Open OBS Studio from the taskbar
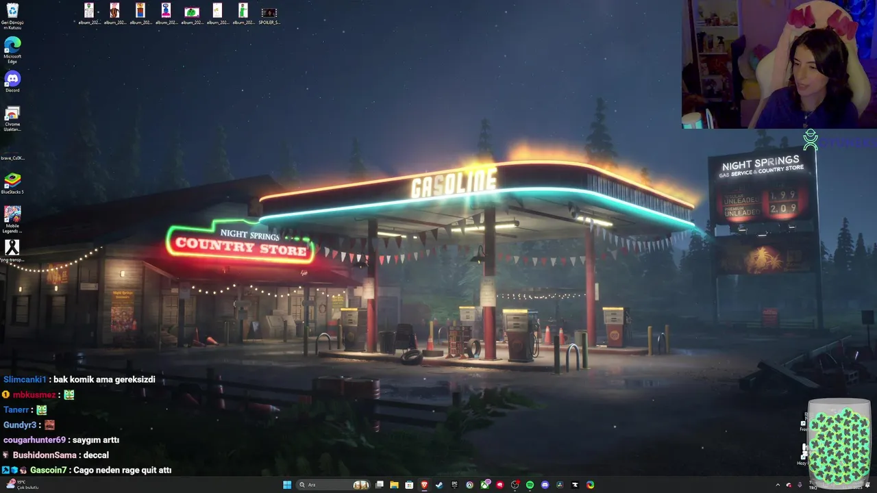Image resolution: width=877 pixels, height=493 pixels. click(515, 485)
